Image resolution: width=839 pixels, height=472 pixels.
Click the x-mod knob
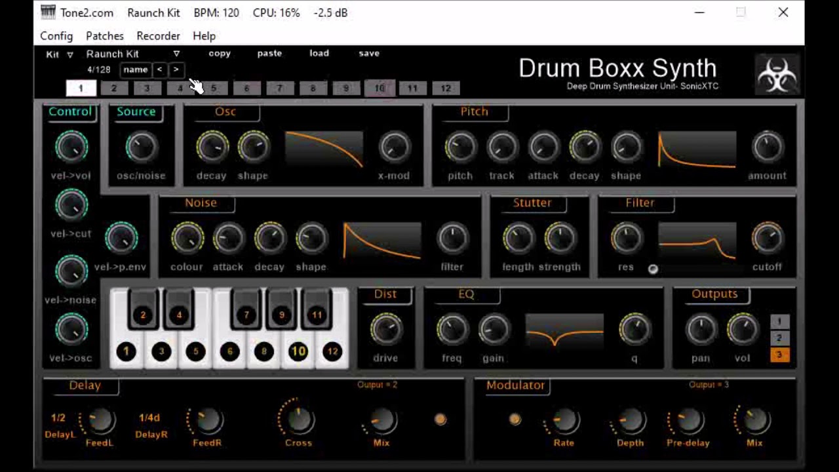394,147
